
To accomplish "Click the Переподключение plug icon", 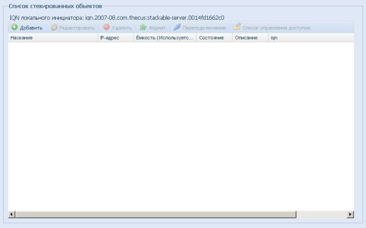I will [177, 27].
